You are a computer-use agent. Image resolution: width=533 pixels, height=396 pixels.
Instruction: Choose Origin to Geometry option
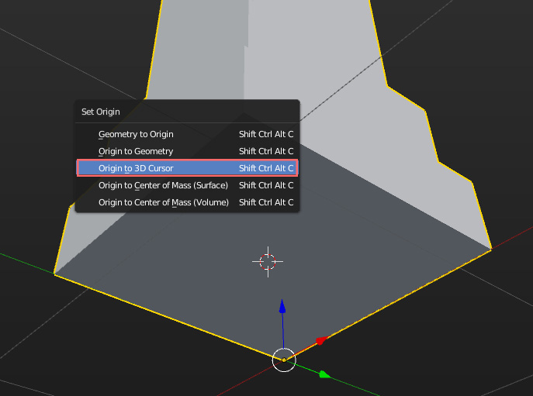[x=187, y=151]
